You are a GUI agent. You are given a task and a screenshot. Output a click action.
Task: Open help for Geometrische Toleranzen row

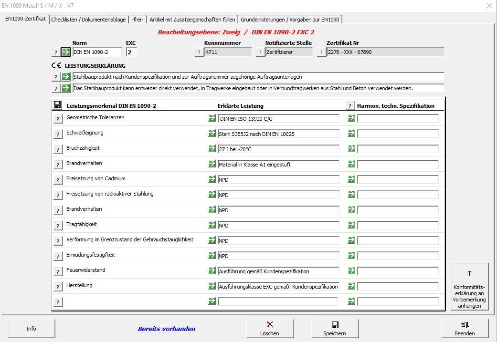(x=58, y=119)
